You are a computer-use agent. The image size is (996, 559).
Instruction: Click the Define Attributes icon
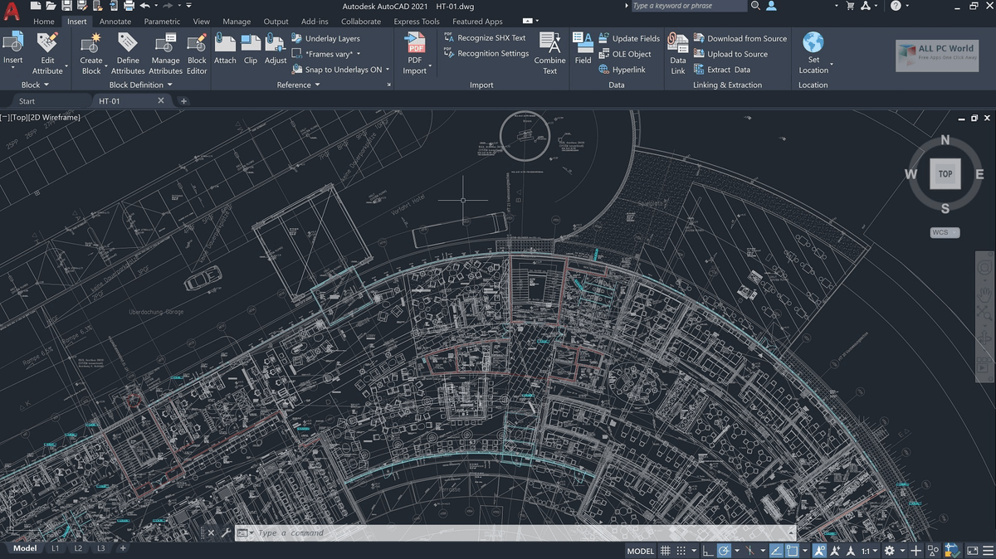(128, 43)
